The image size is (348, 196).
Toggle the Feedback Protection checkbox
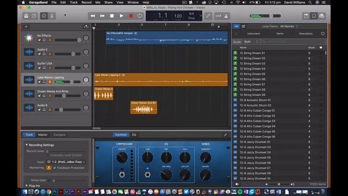(54, 168)
